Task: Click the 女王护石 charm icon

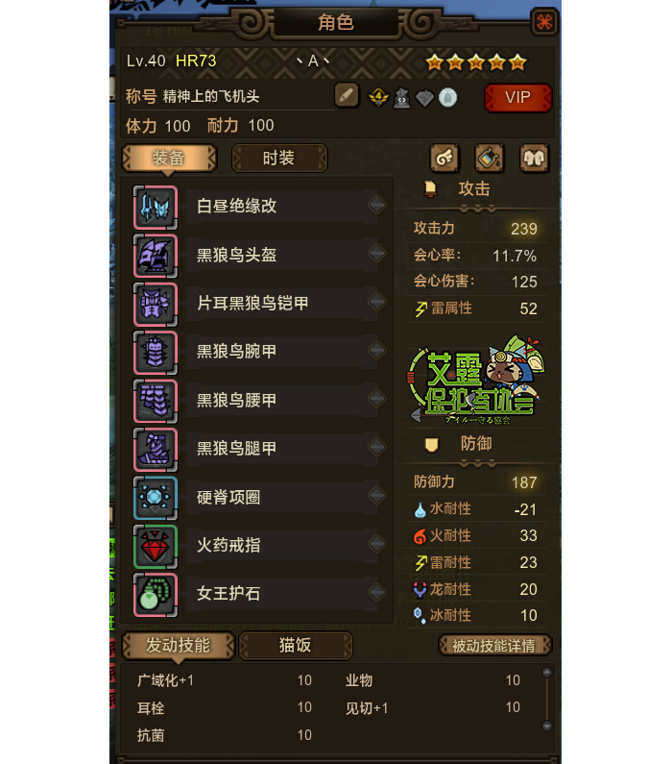Action: coord(156,595)
